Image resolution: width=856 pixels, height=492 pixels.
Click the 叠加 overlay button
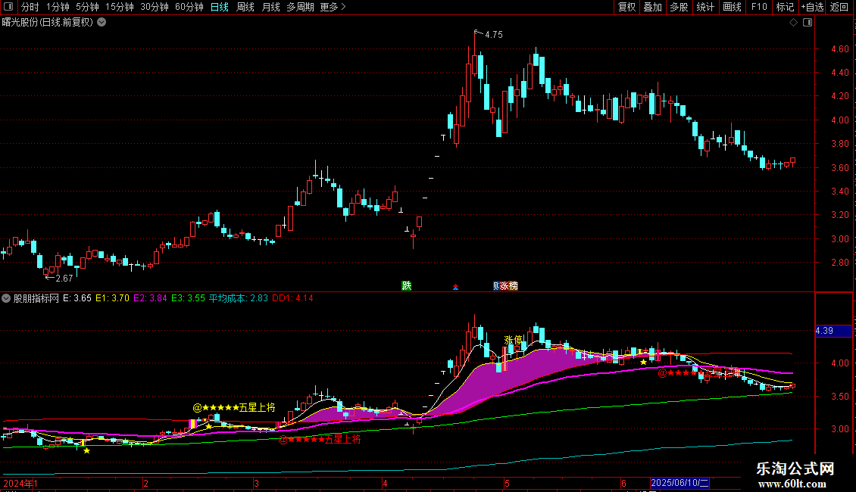point(652,7)
